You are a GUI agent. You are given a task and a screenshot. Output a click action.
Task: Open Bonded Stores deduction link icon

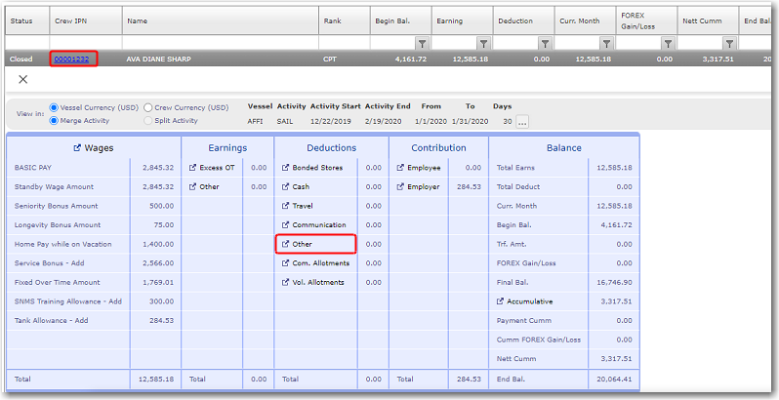point(285,168)
